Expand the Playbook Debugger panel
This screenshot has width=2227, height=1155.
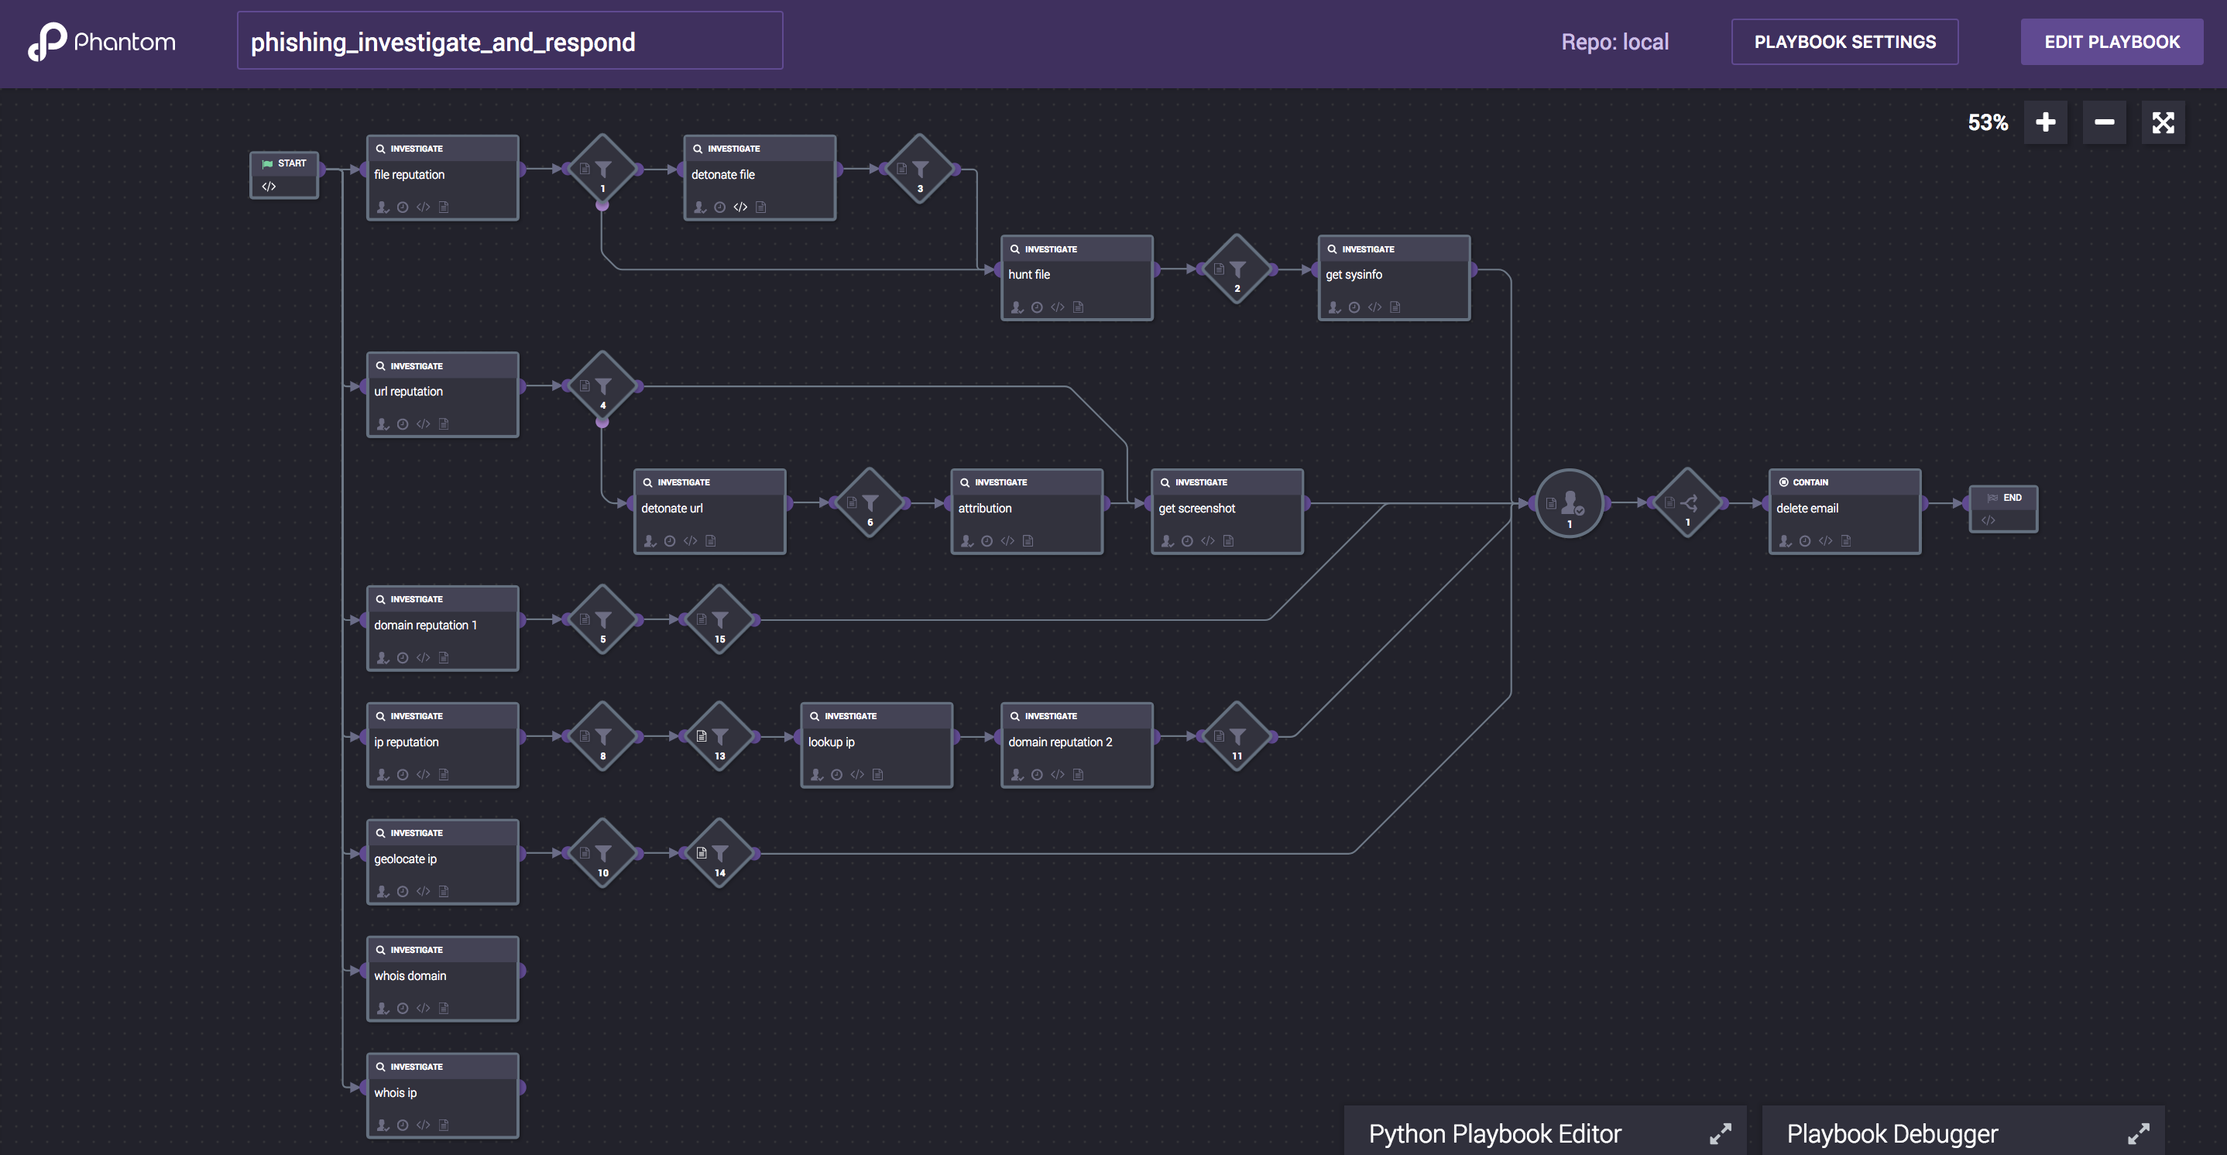pos(2137,1133)
